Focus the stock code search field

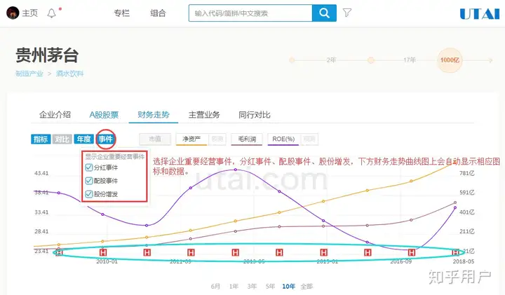(250, 13)
